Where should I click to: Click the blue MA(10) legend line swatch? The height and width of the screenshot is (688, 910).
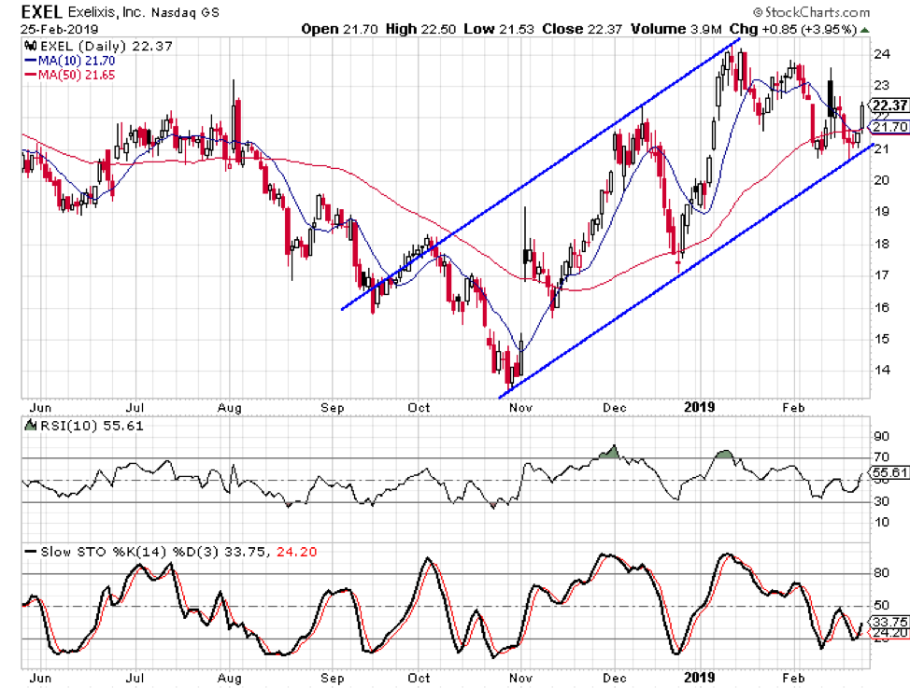tap(31, 60)
